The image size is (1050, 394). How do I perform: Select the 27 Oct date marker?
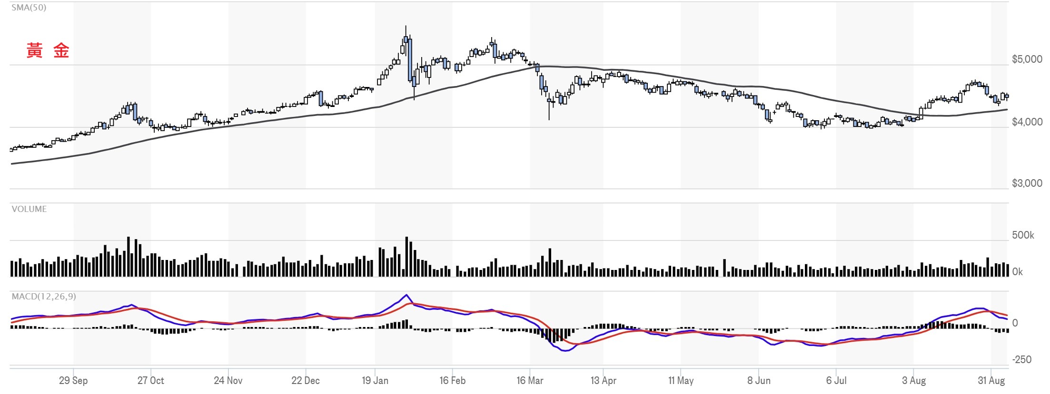(151, 381)
